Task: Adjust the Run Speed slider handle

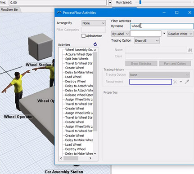Action: tap(140, 2)
